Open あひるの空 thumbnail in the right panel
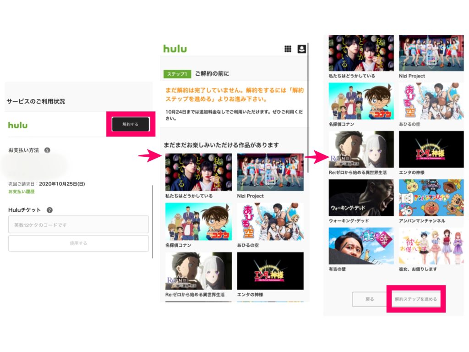The image size is (469, 352). [431, 101]
